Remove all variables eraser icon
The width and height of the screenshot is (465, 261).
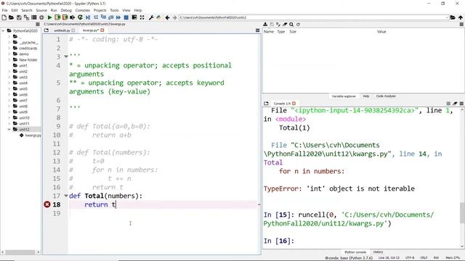click(x=285, y=24)
